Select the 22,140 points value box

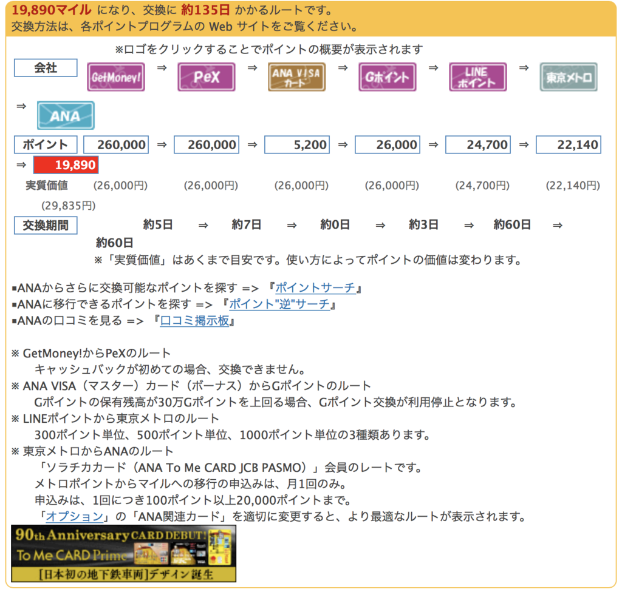coord(568,144)
